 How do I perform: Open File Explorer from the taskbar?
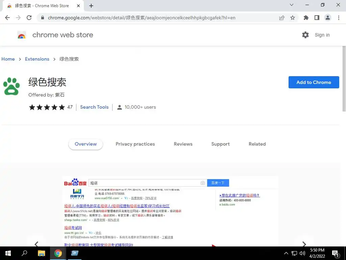[x=41, y=253]
